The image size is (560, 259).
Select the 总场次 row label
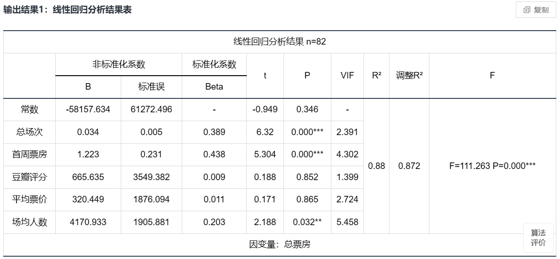[x=30, y=132]
